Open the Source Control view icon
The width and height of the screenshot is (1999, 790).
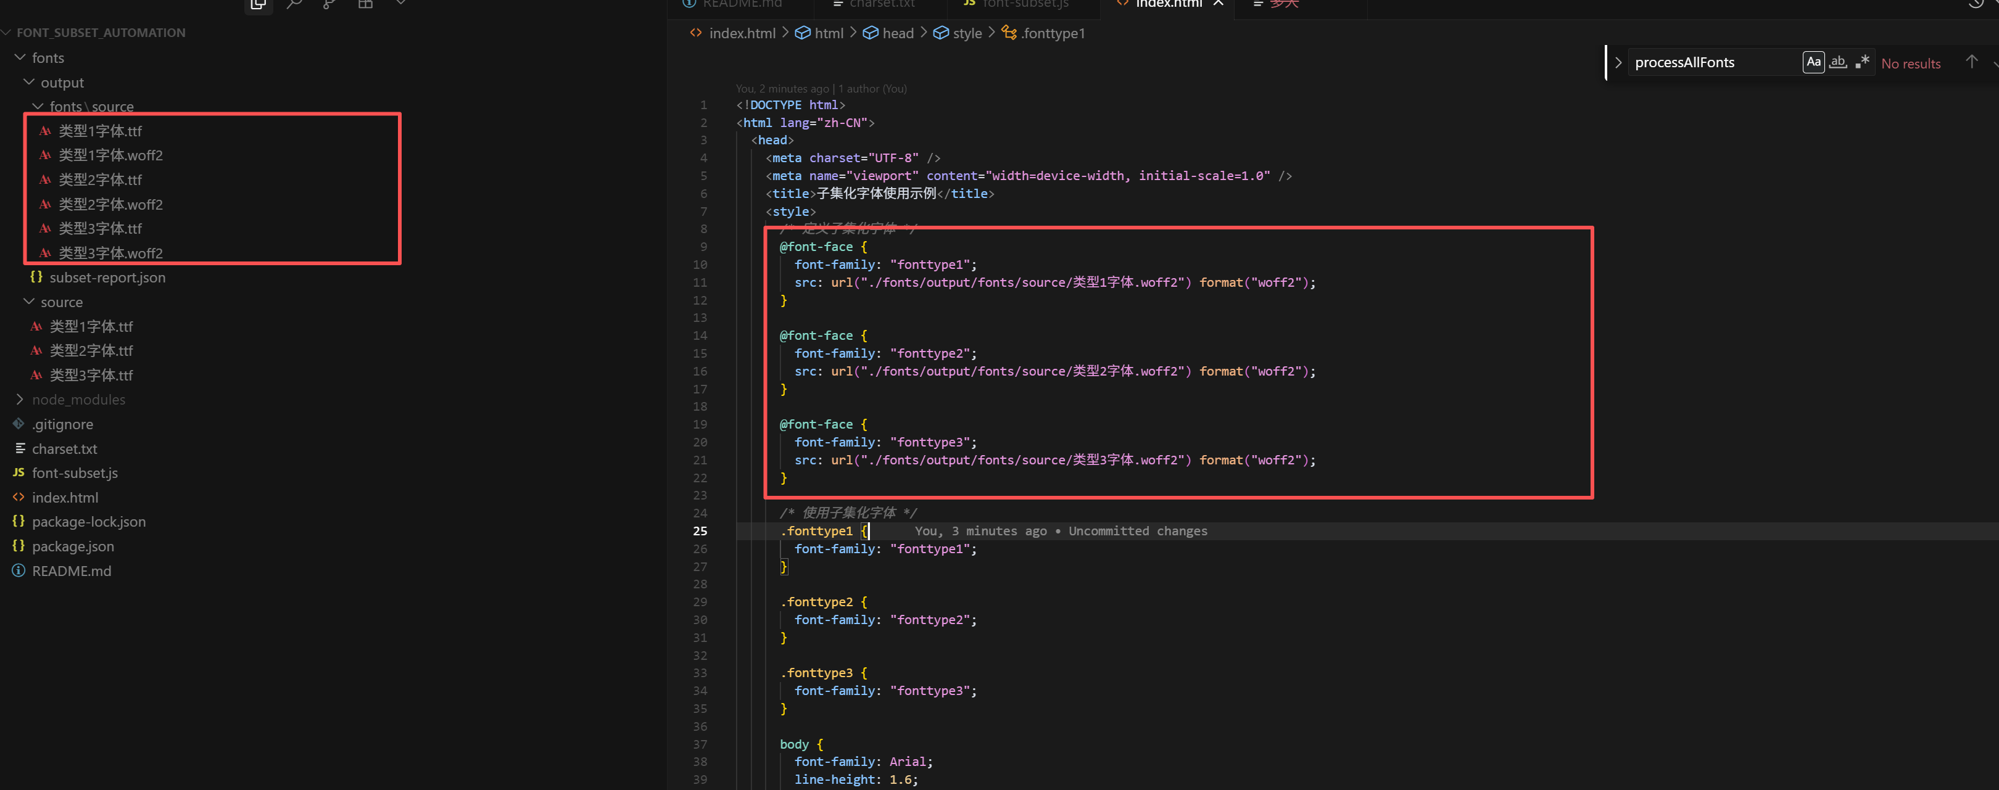click(330, 5)
